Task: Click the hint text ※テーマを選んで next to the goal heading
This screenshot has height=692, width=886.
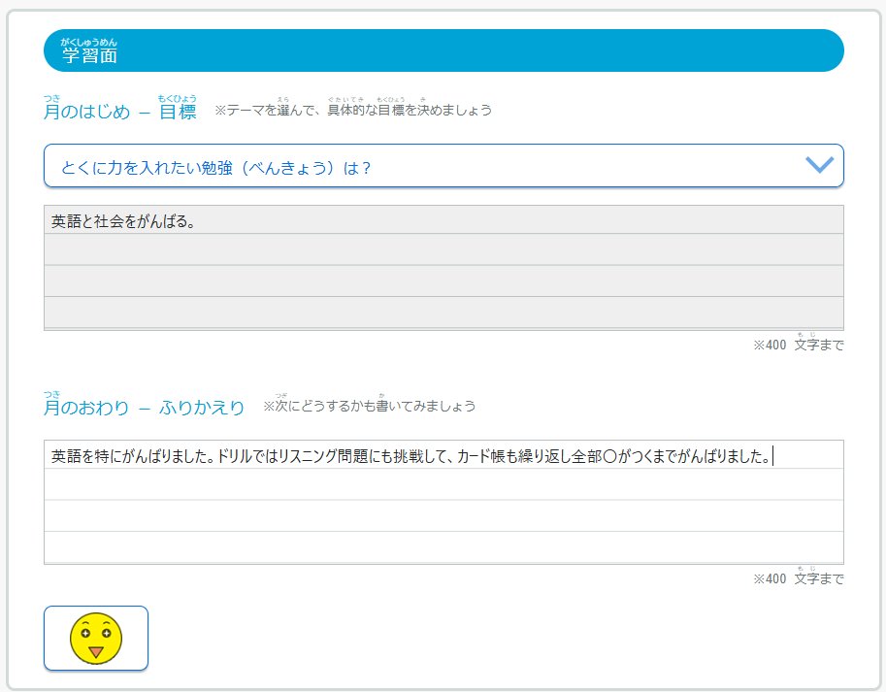Action: click(x=352, y=111)
